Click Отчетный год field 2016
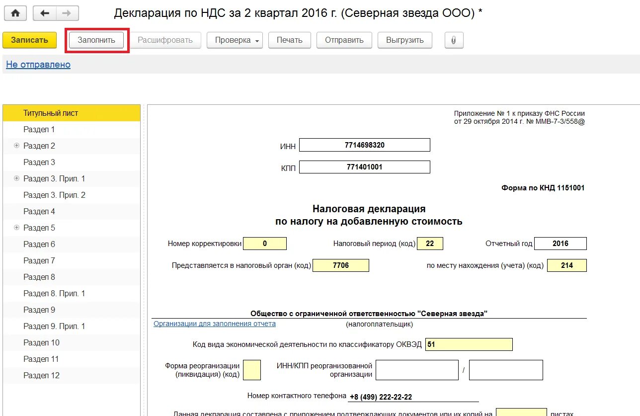This screenshot has width=640, height=416. point(560,244)
